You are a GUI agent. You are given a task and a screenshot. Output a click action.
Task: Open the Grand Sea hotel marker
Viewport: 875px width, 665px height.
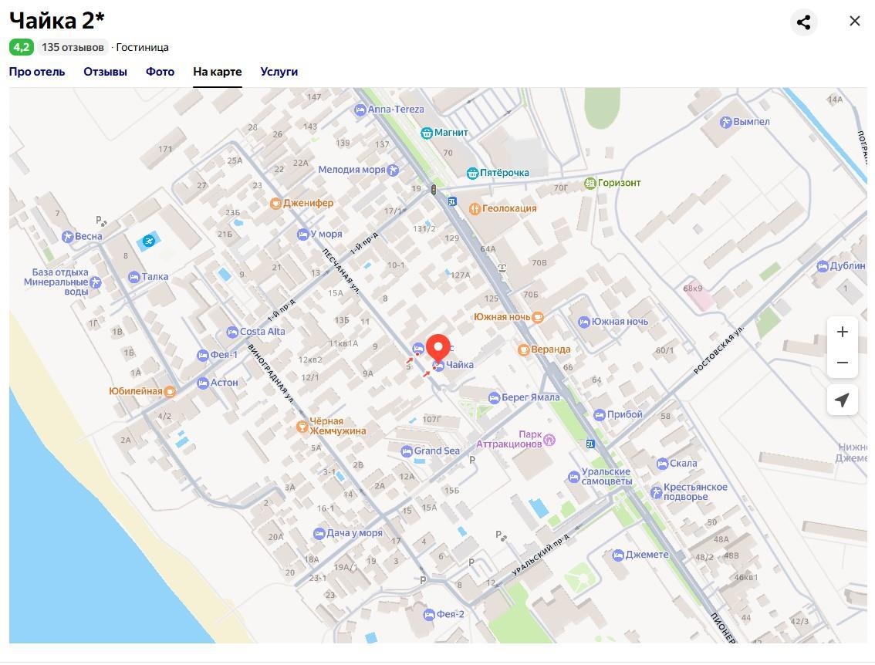pyautogui.click(x=407, y=451)
